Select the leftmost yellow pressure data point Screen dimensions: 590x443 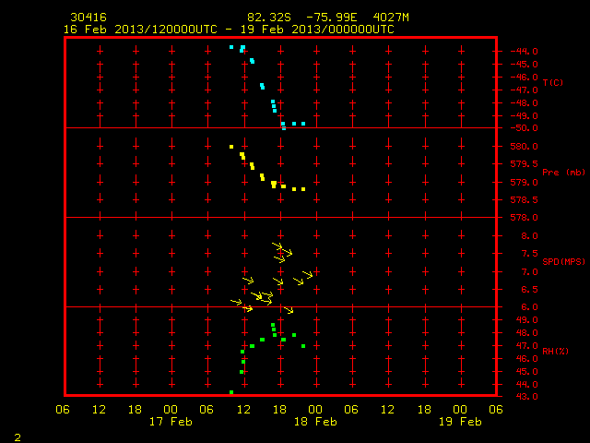pos(231,147)
